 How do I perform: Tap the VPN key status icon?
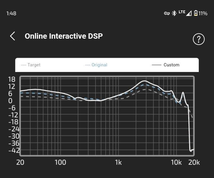click(x=167, y=13)
